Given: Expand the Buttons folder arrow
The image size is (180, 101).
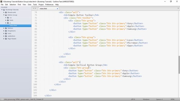Looking at the screenshot, I should 4,28.
